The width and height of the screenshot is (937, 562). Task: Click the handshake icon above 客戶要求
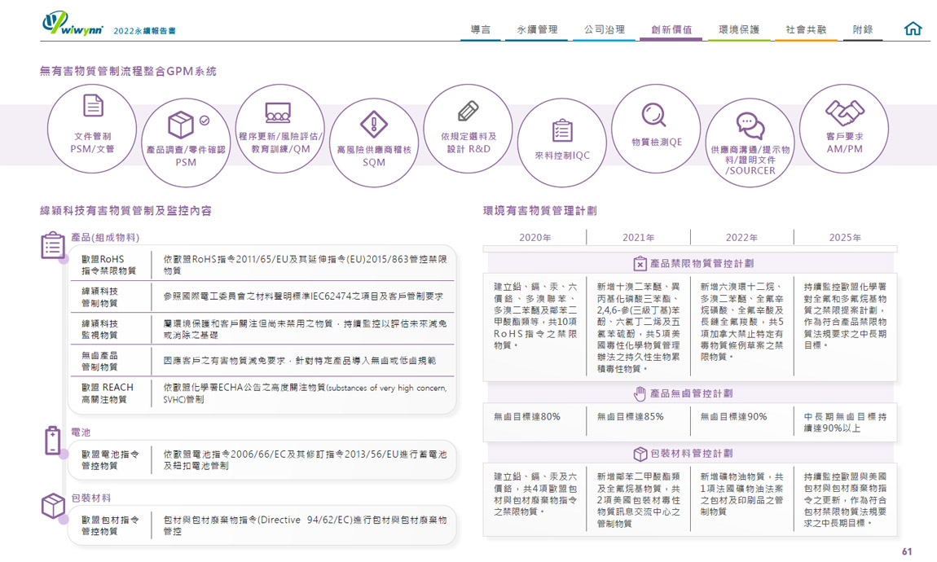pos(844,111)
